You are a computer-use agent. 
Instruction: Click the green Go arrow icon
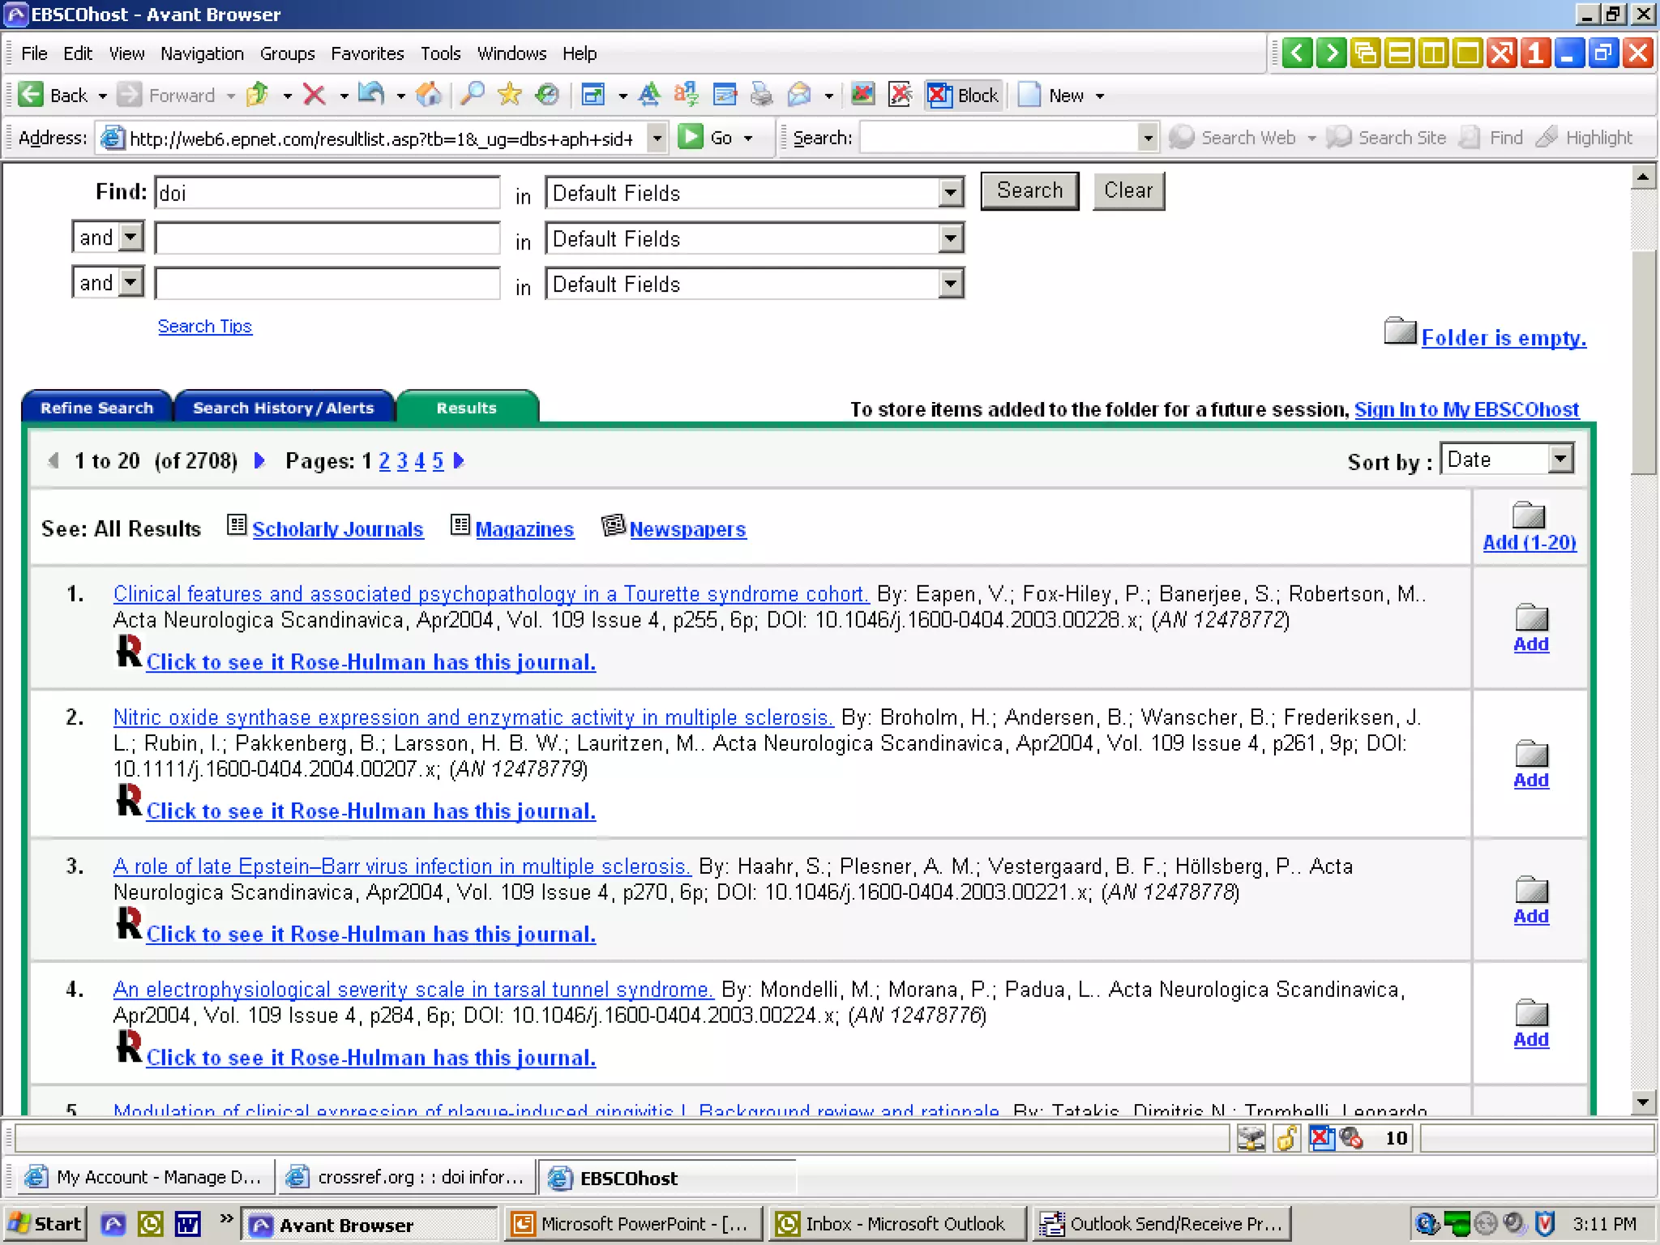click(691, 137)
